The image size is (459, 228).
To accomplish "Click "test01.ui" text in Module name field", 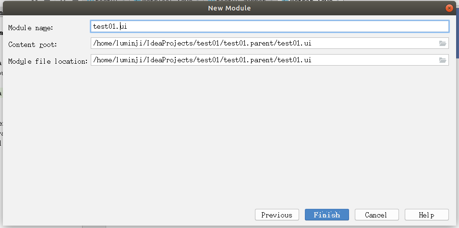I will [x=109, y=26].
